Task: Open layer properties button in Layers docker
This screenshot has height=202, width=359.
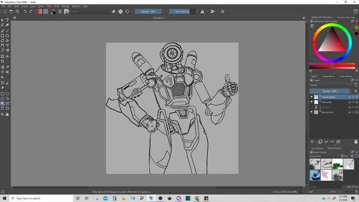Action: tap(338, 142)
